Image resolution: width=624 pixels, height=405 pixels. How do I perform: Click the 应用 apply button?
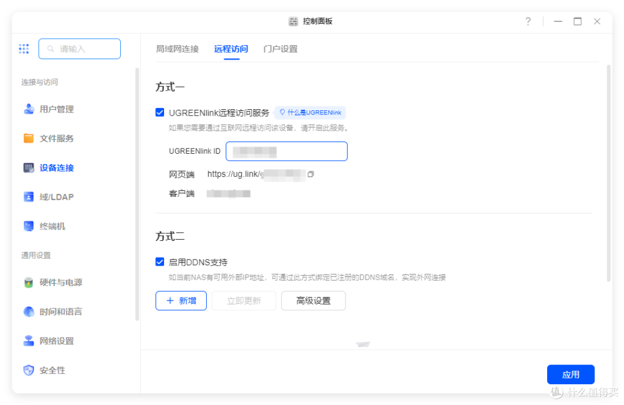[571, 374]
